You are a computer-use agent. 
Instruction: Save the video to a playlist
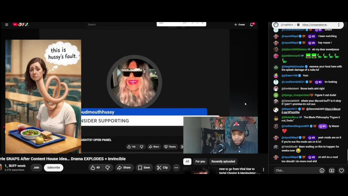tap(144, 168)
